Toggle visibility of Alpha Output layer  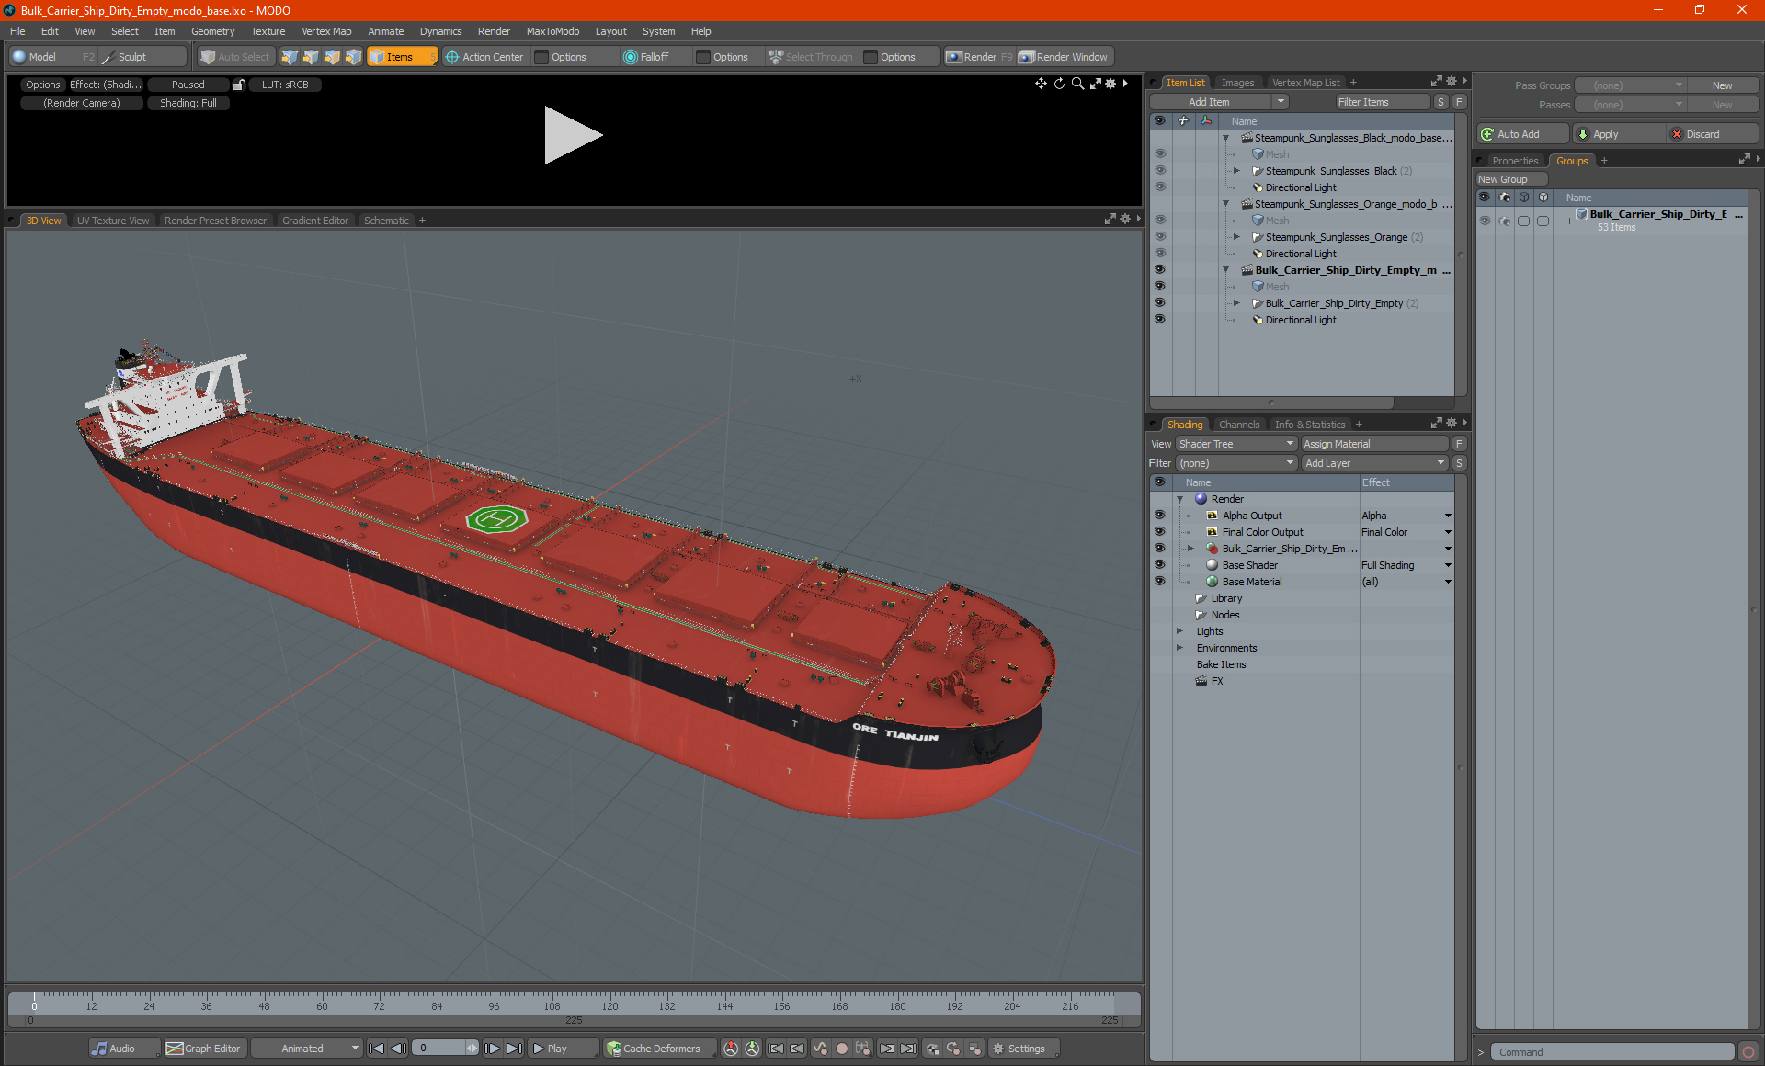click(x=1159, y=516)
